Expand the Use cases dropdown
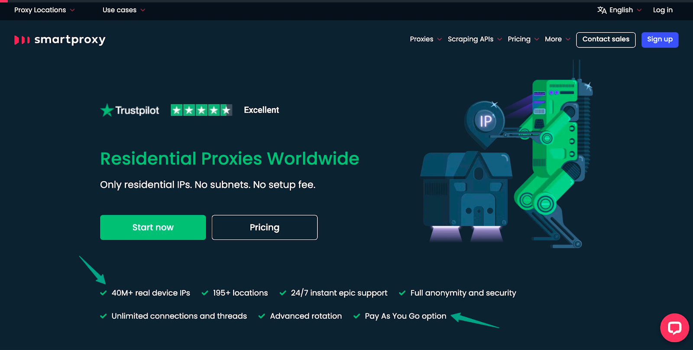693x350 pixels. (124, 10)
